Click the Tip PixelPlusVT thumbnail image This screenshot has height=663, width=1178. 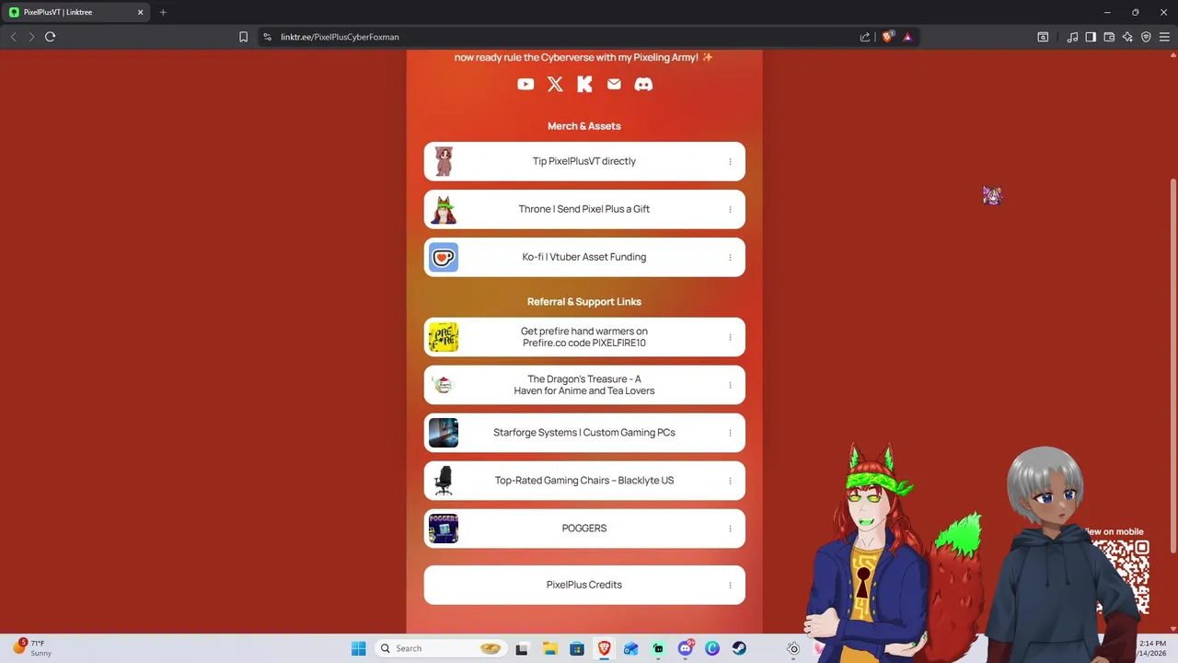click(x=444, y=161)
